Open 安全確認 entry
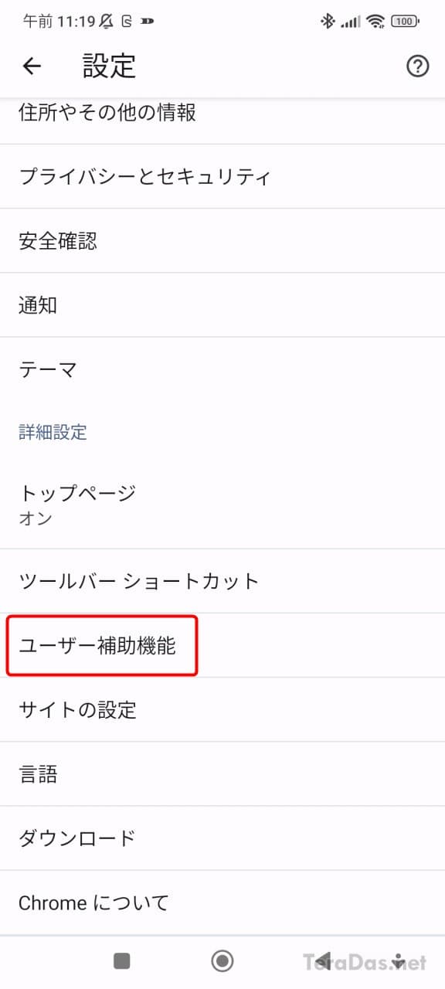This screenshot has width=445, height=989. [222, 240]
